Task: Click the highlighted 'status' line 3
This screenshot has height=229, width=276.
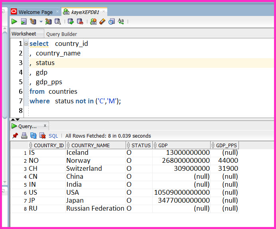Action: (45, 63)
